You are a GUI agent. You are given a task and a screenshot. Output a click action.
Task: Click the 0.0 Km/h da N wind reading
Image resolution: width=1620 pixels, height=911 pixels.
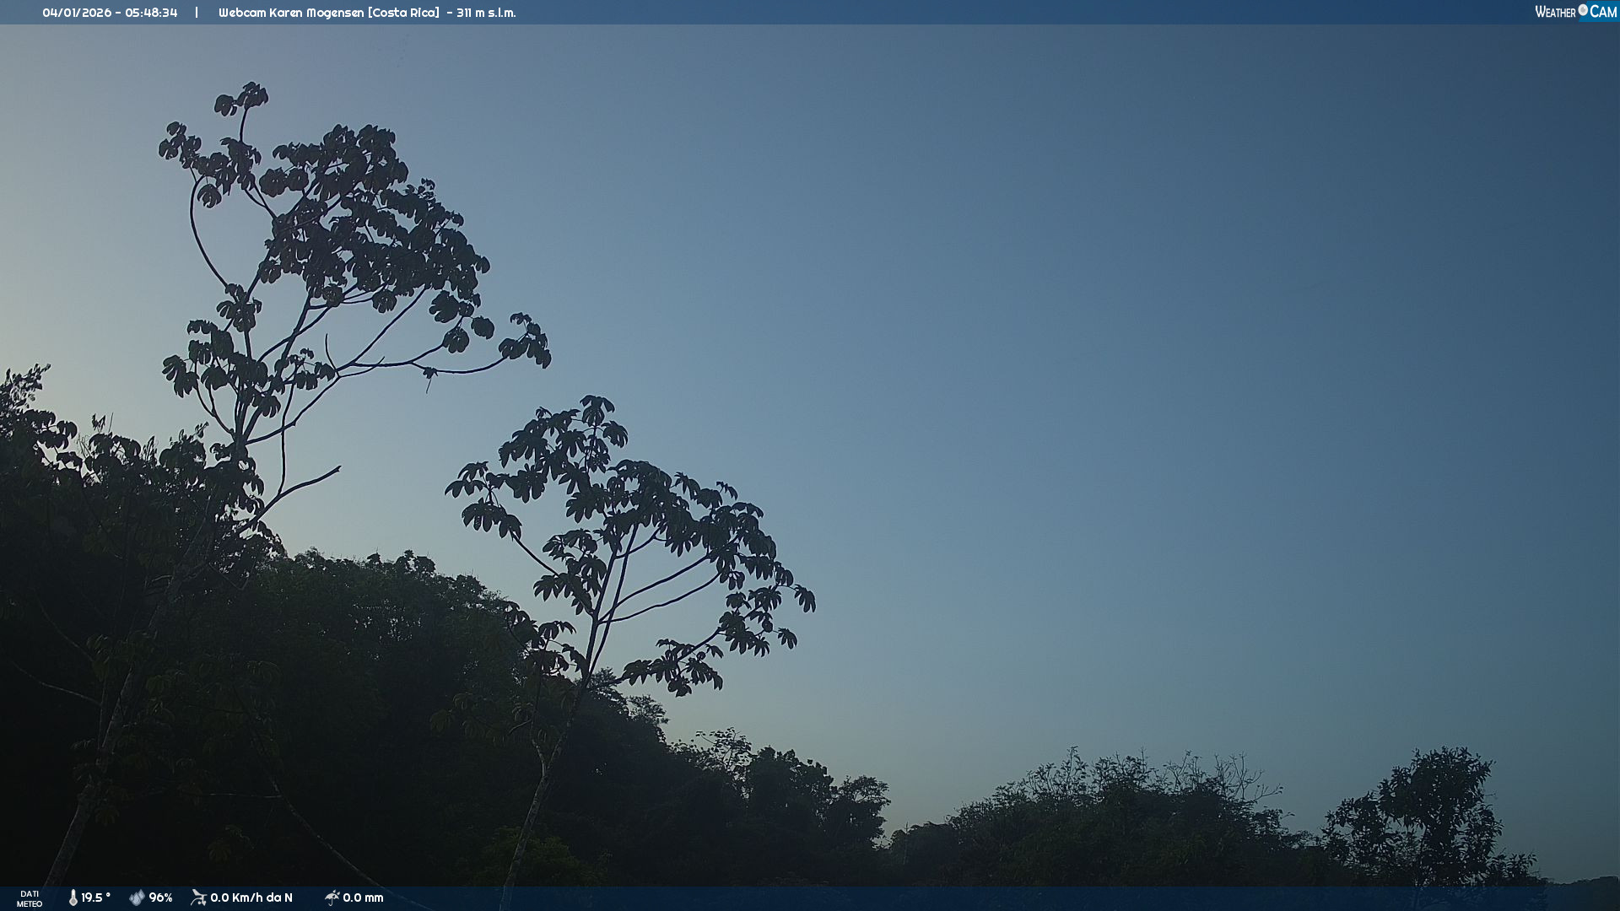pyautogui.click(x=251, y=898)
